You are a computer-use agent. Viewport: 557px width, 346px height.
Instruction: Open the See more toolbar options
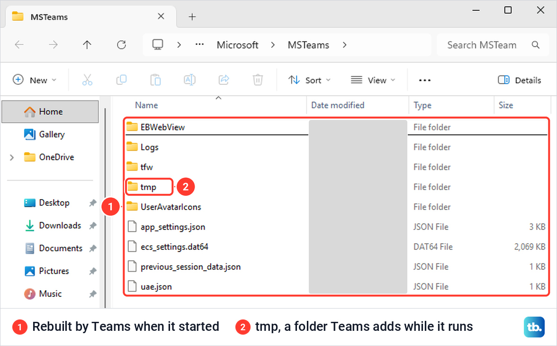tap(425, 81)
